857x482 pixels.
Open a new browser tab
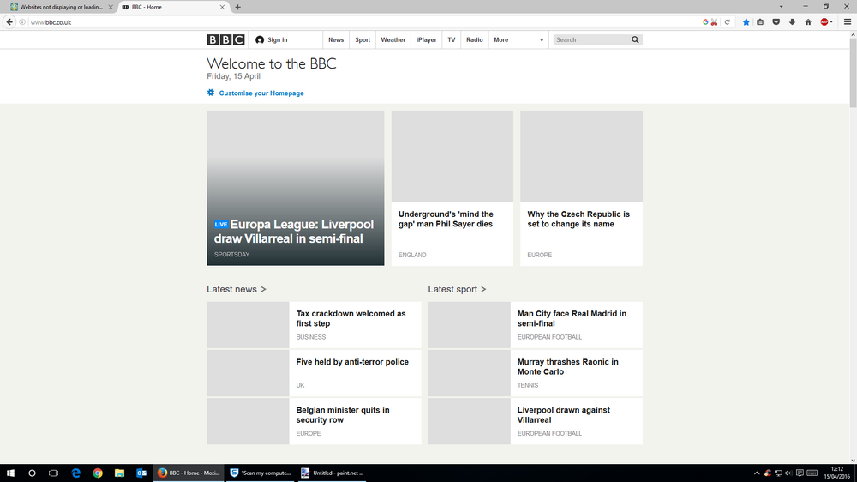(237, 7)
